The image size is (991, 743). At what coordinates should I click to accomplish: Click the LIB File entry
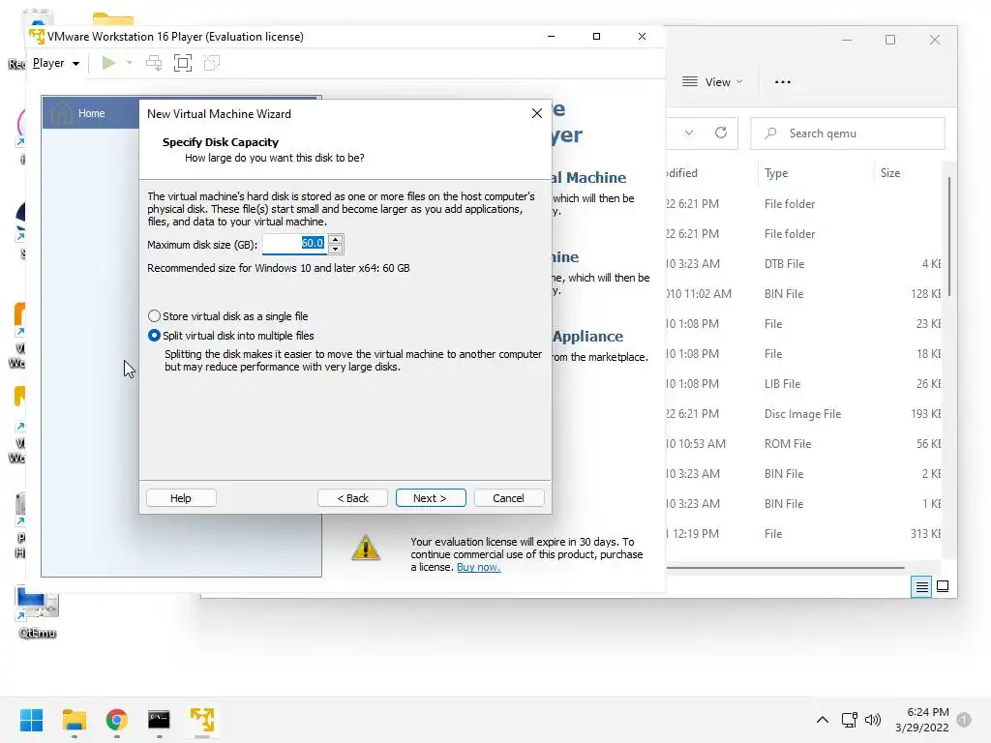(x=782, y=383)
